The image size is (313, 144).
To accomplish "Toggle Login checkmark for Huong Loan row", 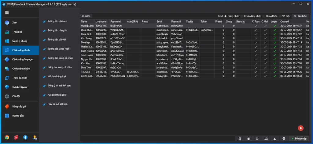I will coord(275,26).
